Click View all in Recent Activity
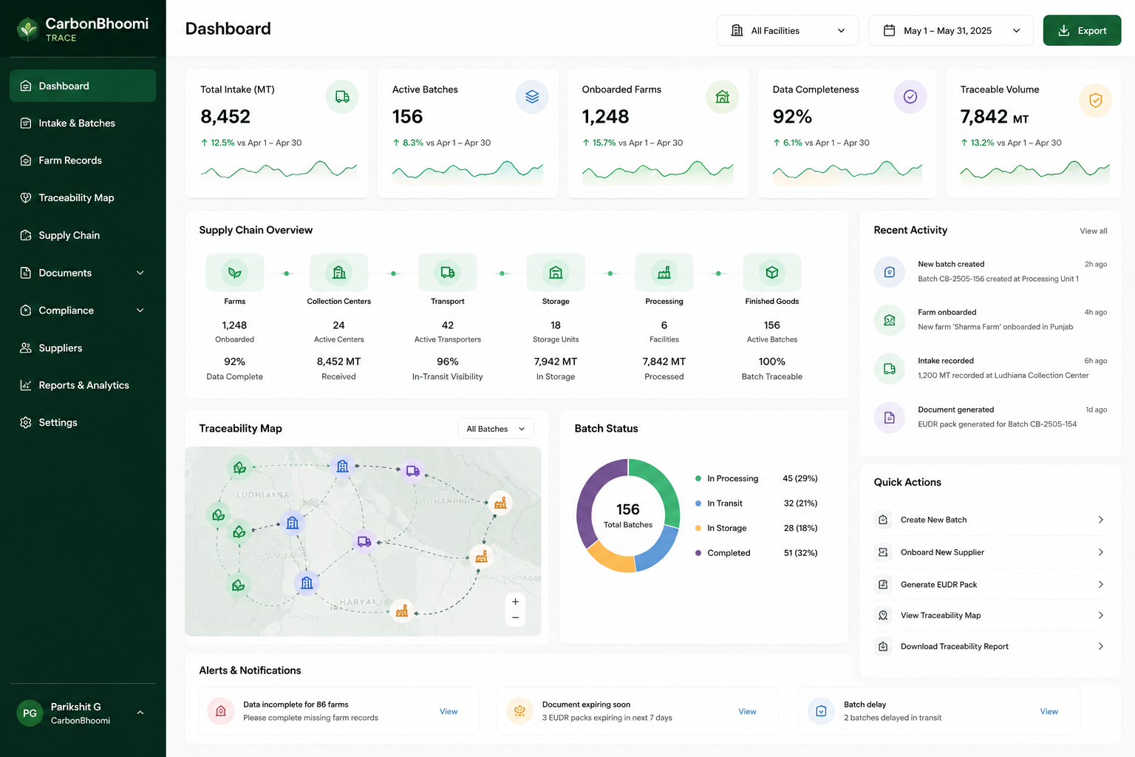The height and width of the screenshot is (757, 1135). click(1094, 231)
